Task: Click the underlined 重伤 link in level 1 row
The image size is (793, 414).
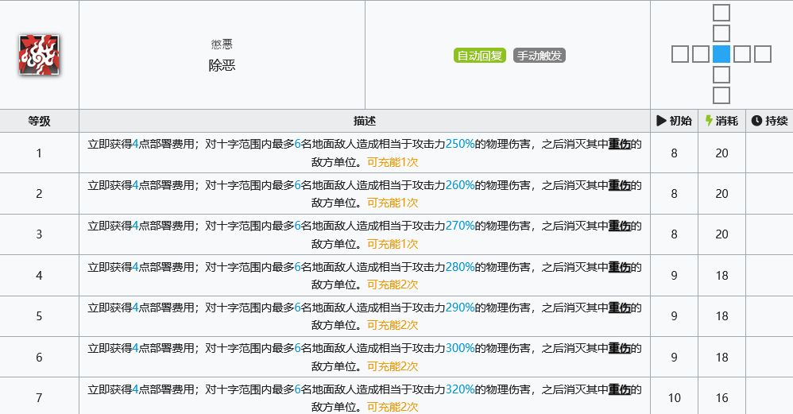Action: click(619, 144)
